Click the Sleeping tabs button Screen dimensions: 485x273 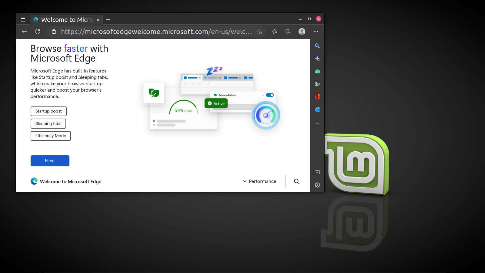pyautogui.click(x=48, y=123)
